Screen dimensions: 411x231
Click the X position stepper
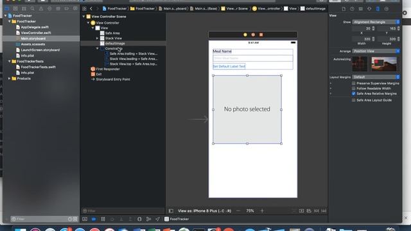coord(373,28)
